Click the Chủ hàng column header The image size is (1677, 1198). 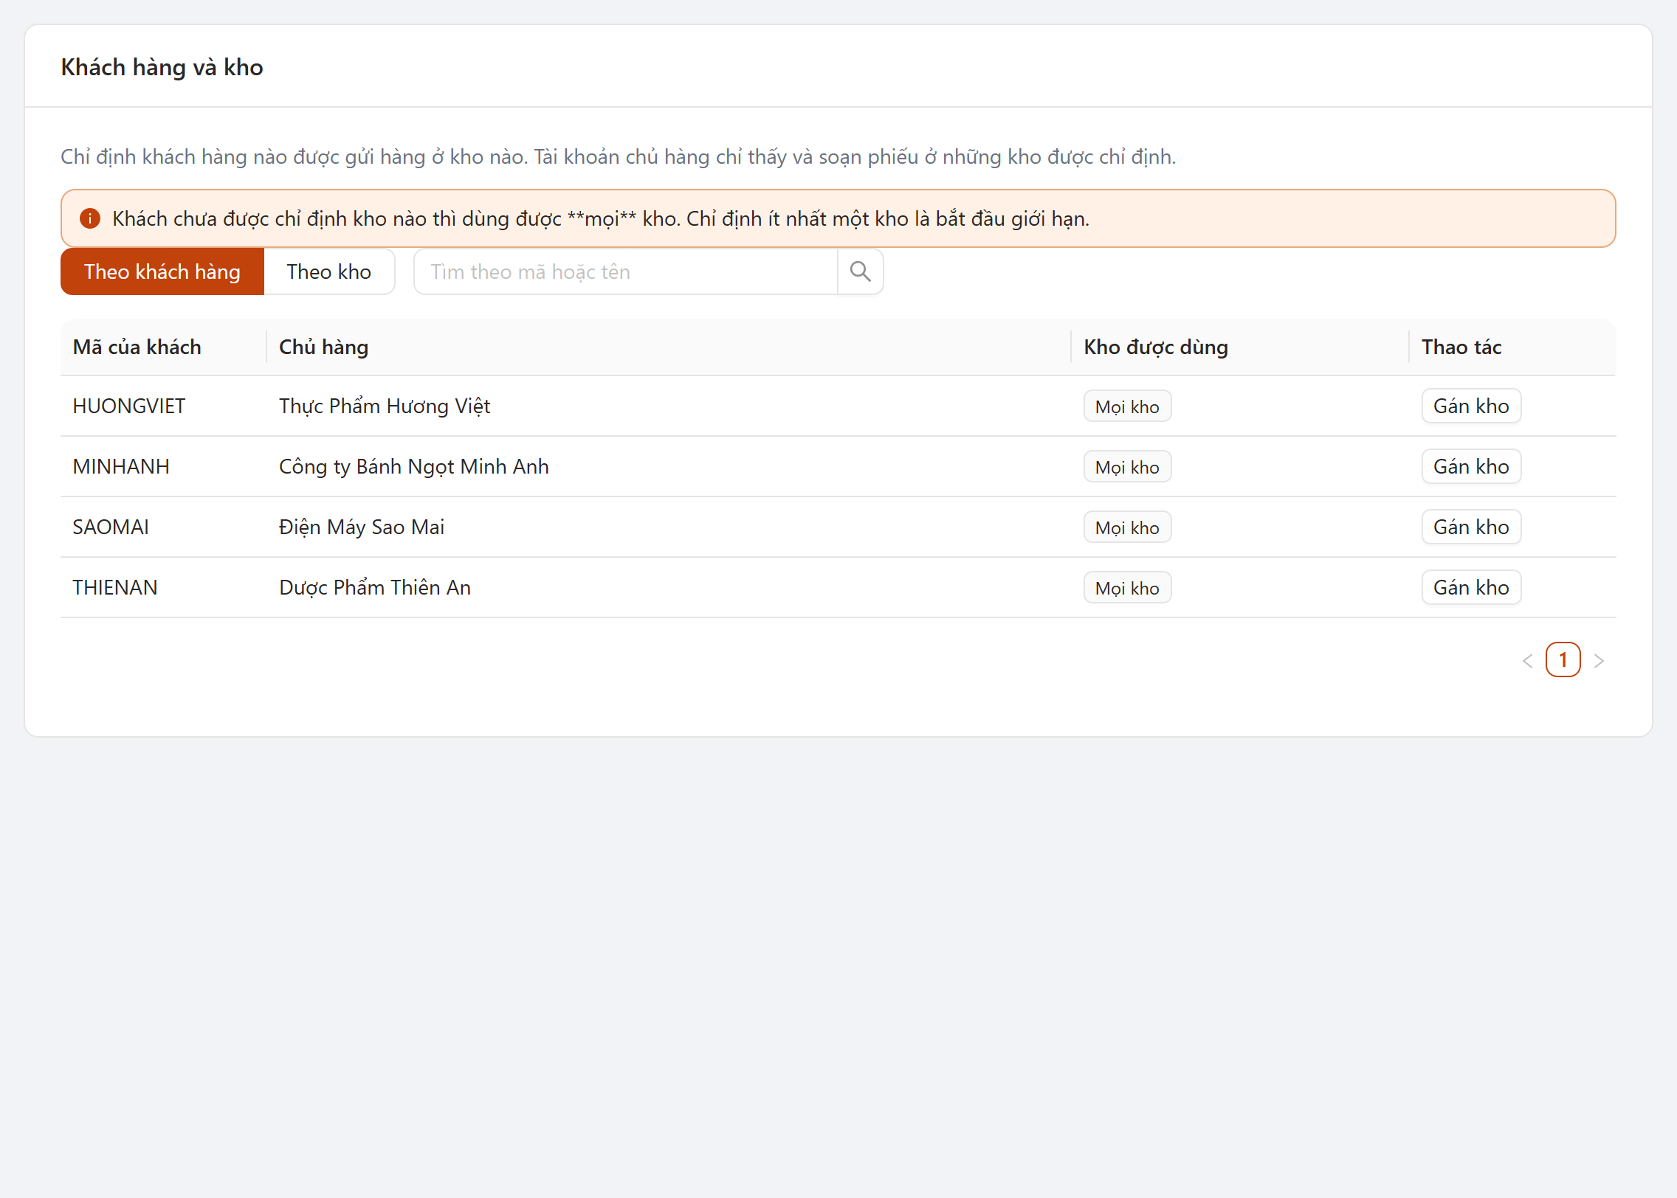pos(669,347)
